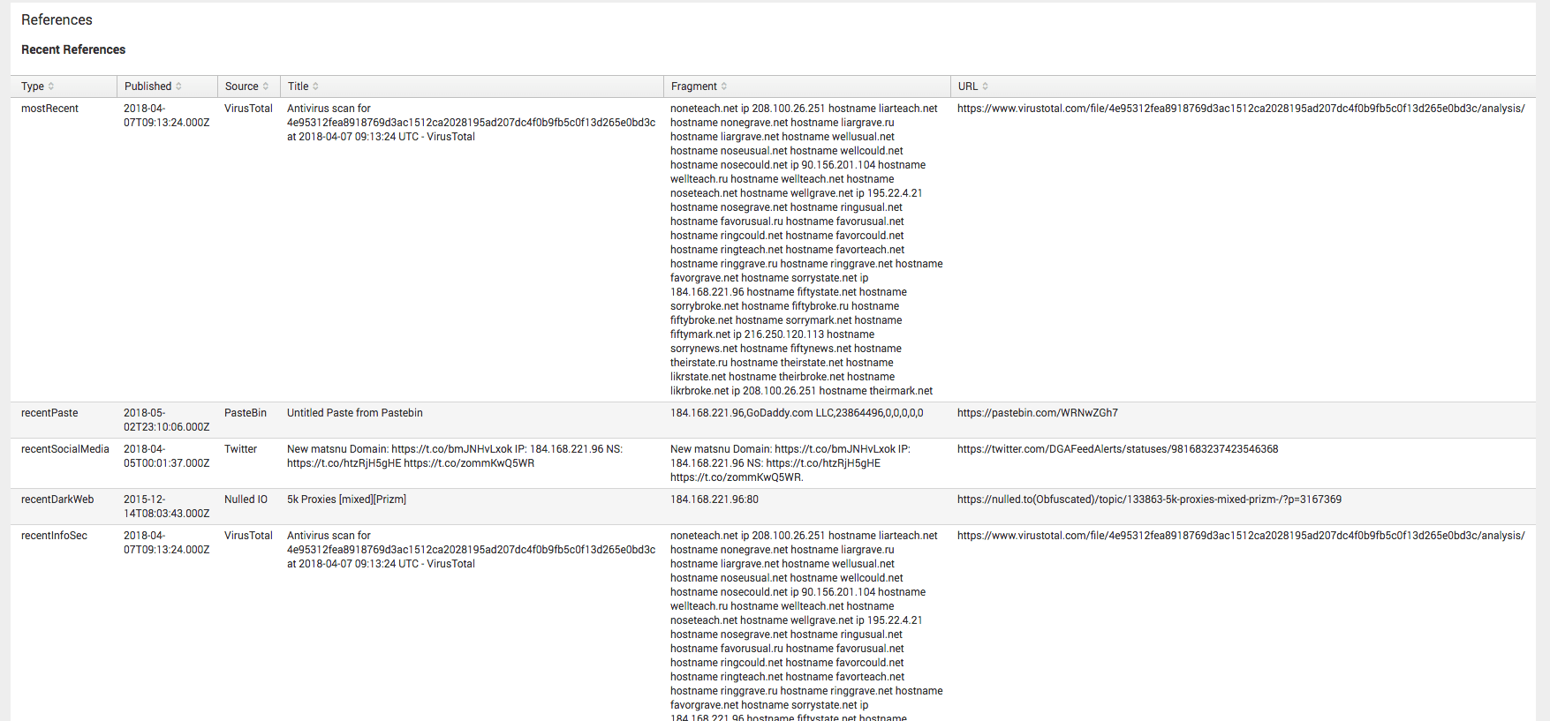This screenshot has height=721, width=1550.
Task: Click the 2015-12-14T08:03:43.000Z published date
Action: (166, 507)
